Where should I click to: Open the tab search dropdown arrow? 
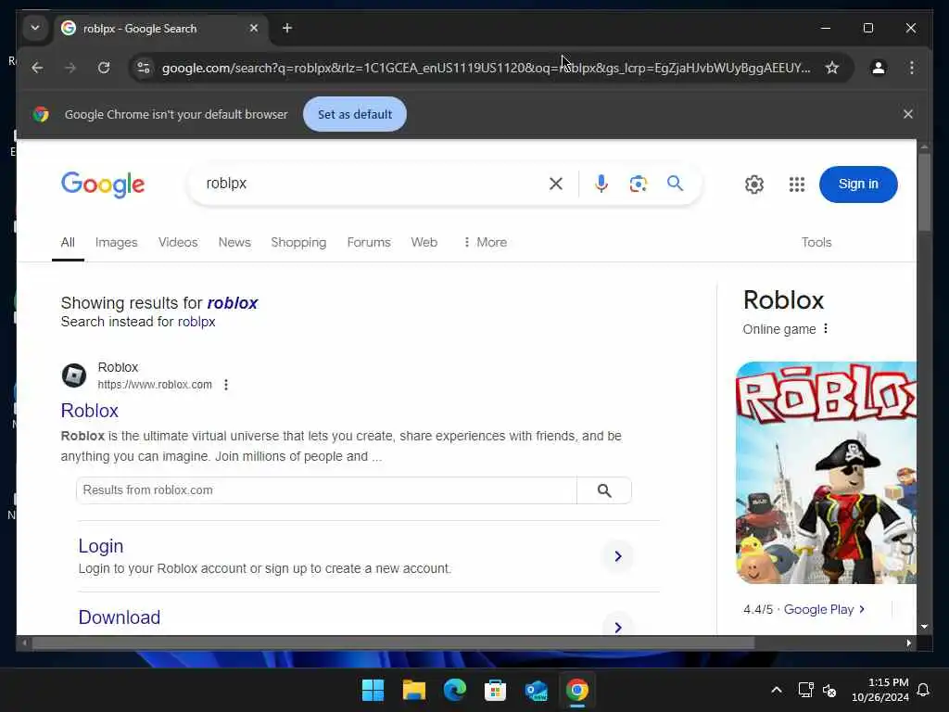[x=35, y=29]
